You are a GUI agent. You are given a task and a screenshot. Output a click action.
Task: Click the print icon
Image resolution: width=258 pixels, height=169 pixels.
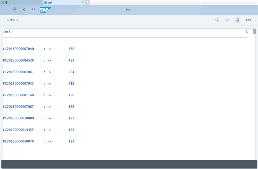(237, 20)
